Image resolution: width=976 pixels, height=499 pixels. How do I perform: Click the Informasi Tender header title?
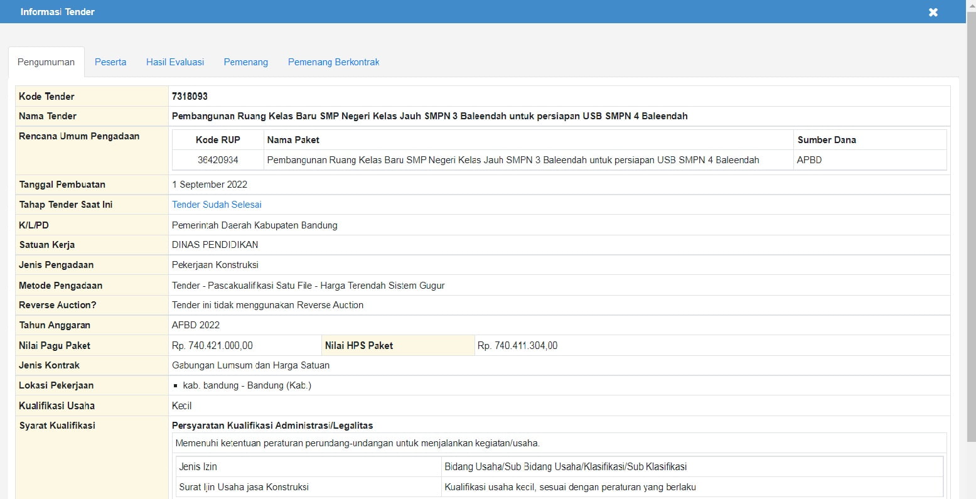pyautogui.click(x=57, y=12)
